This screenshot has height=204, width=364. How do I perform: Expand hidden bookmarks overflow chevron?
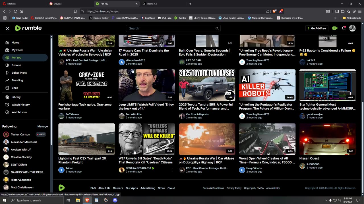pyautogui.click(x=336, y=18)
